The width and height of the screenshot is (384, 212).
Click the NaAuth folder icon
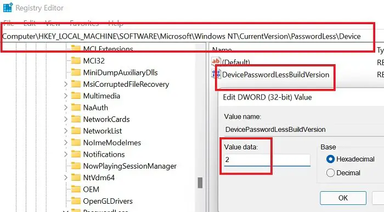click(76, 107)
